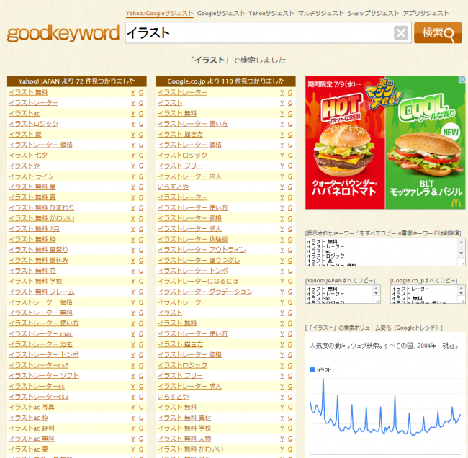Click Y link in イラスト 無料 ひまわり row

[x=133, y=207]
